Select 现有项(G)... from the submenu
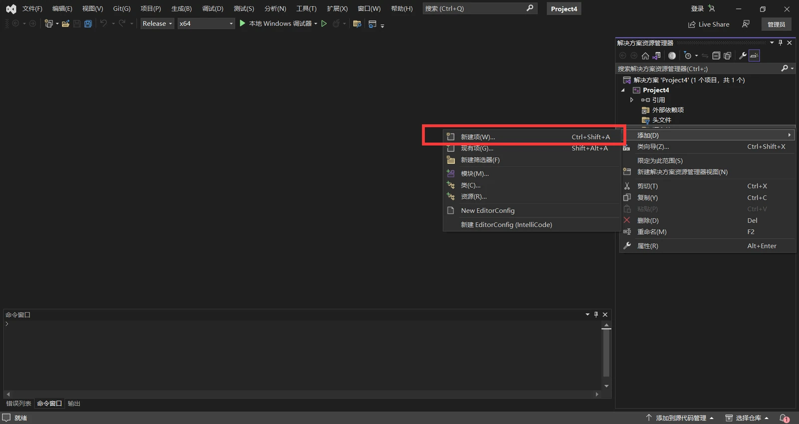The image size is (799, 424). [x=532, y=148]
